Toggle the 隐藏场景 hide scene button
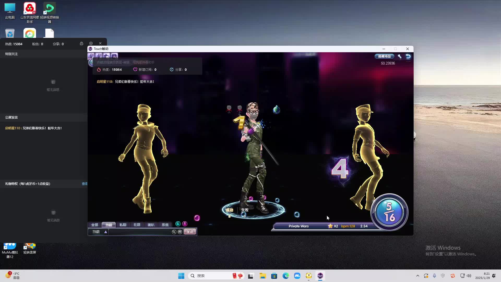 point(384,56)
